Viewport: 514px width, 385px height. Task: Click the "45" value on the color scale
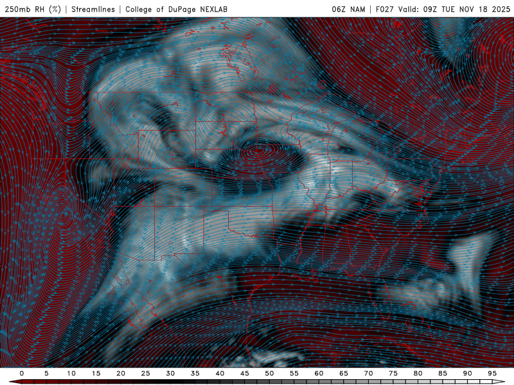245,373
